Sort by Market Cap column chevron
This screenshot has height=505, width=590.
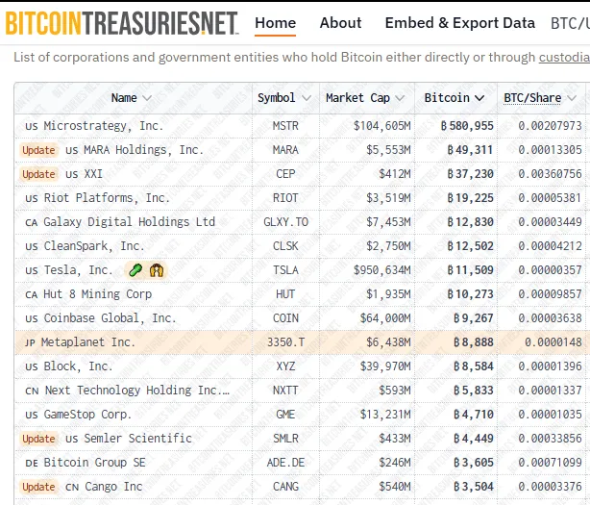401,98
